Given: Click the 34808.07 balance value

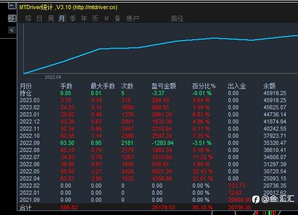Looking at the screenshot, I should click(275, 157).
